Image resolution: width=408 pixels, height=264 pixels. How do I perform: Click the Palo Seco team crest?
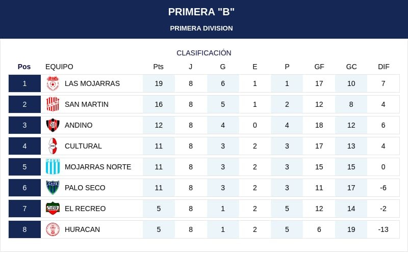(x=53, y=188)
